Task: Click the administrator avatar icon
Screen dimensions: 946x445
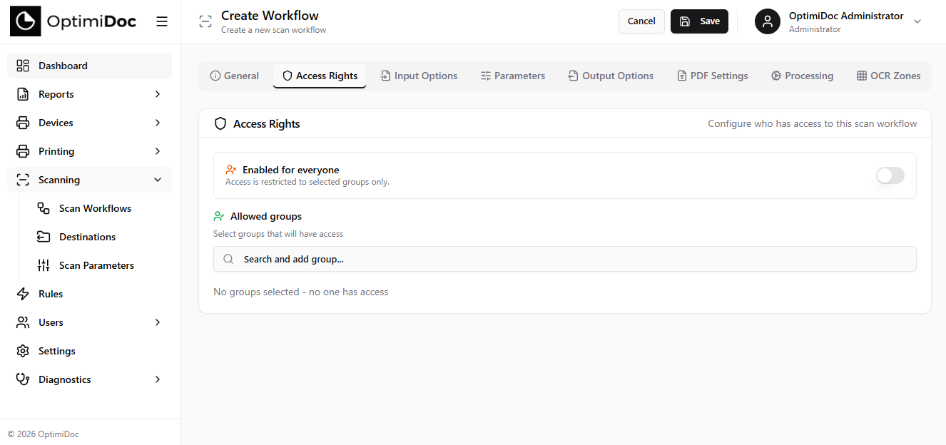Action: click(768, 21)
